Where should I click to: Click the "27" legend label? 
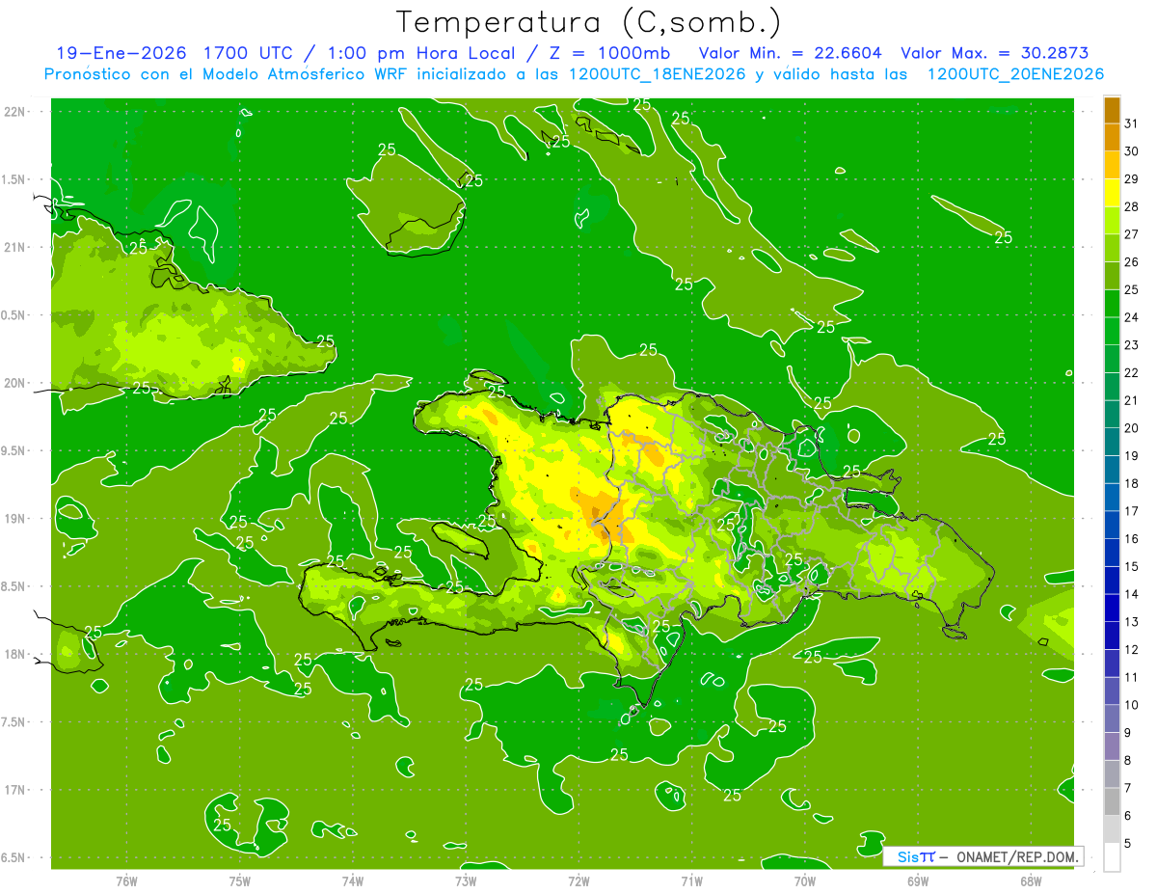coord(1132,234)
